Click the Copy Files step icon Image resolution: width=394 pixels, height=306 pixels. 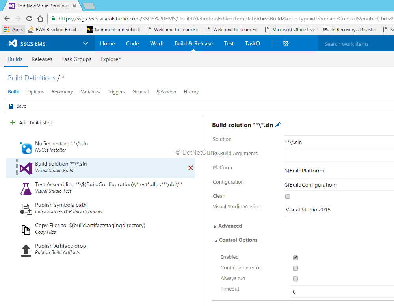[x=26, y=230]
